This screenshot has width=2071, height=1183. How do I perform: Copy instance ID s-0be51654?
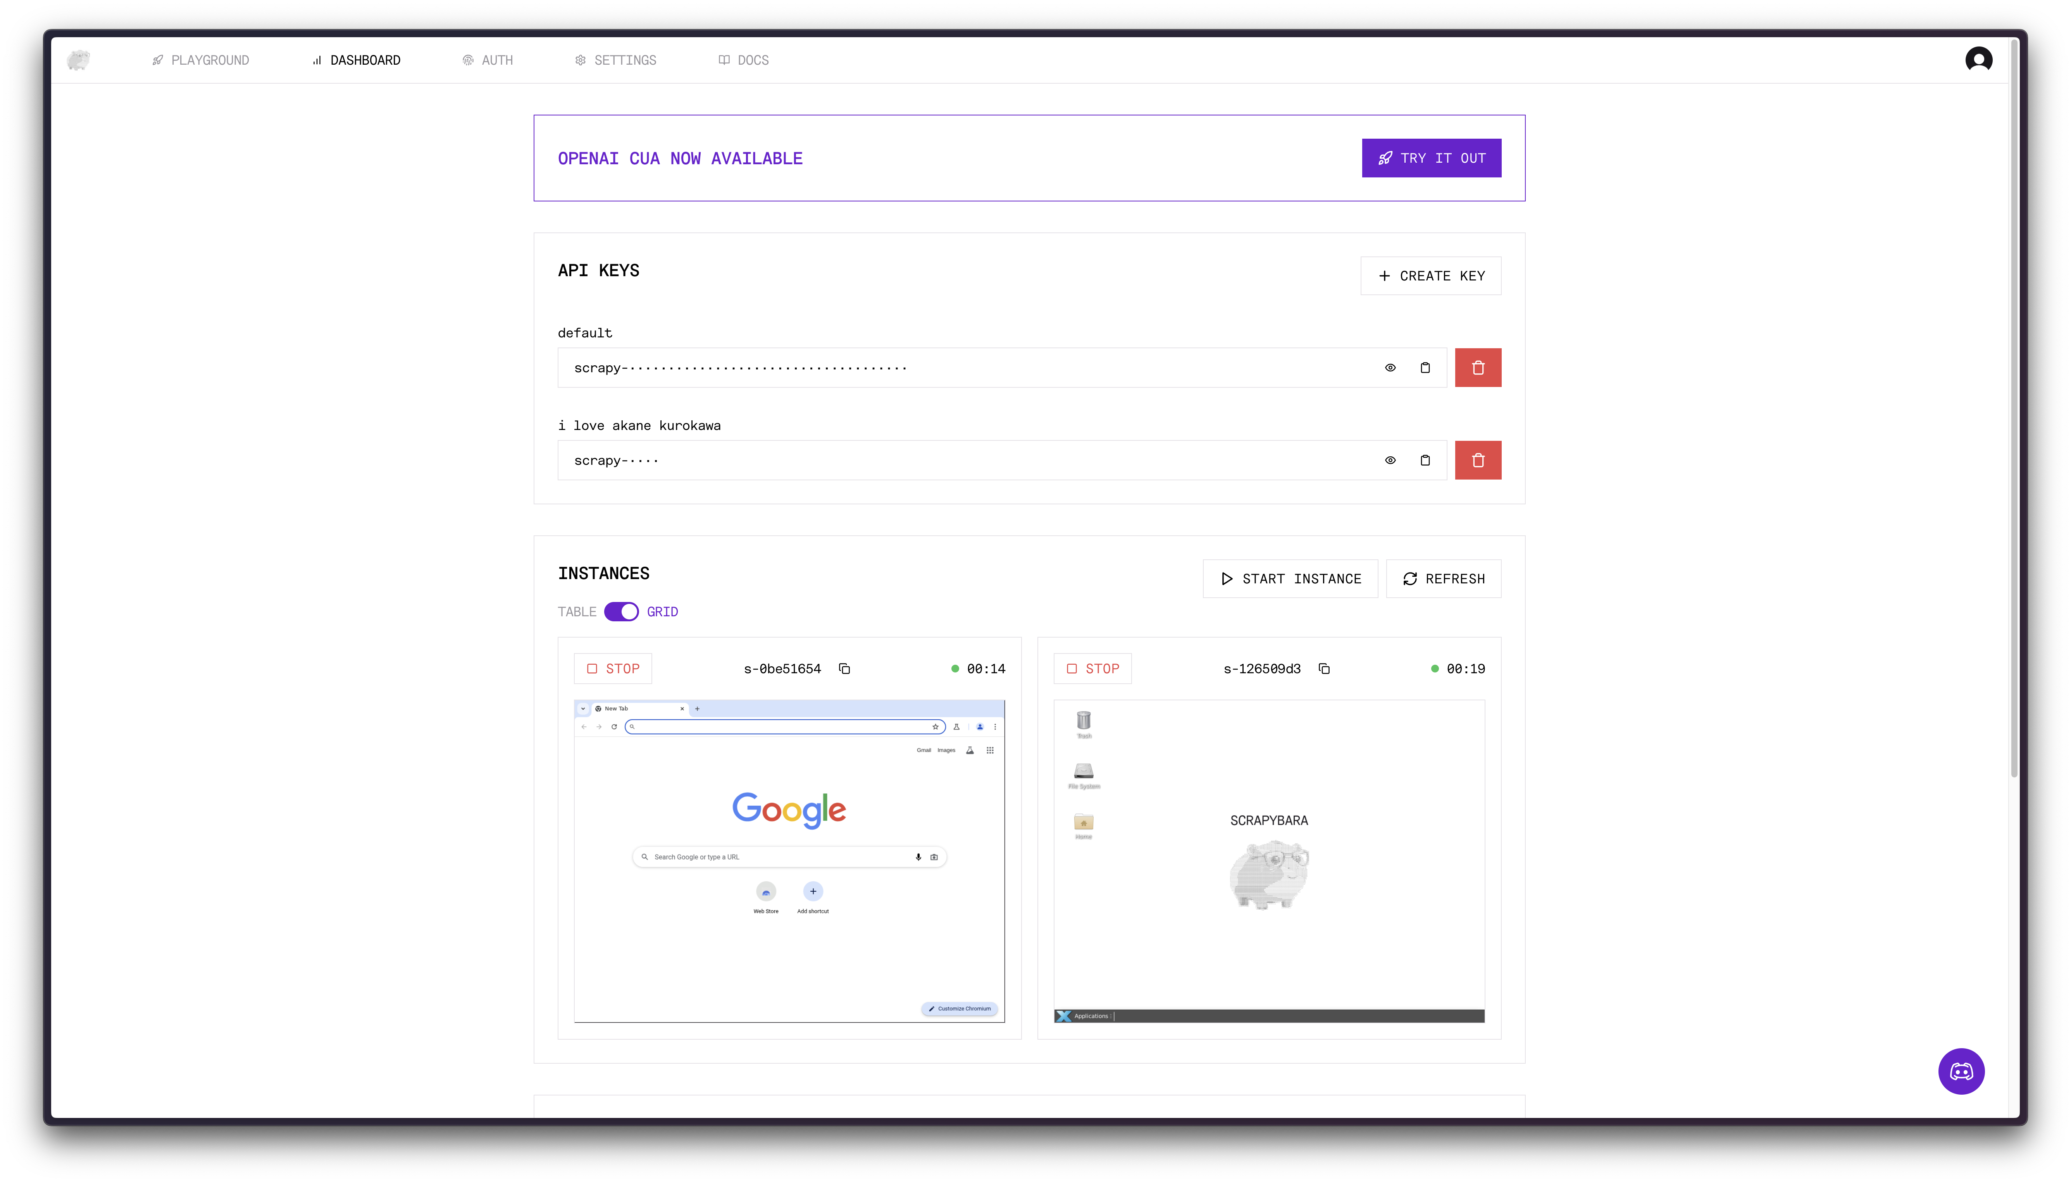click(x=844, y=669)
